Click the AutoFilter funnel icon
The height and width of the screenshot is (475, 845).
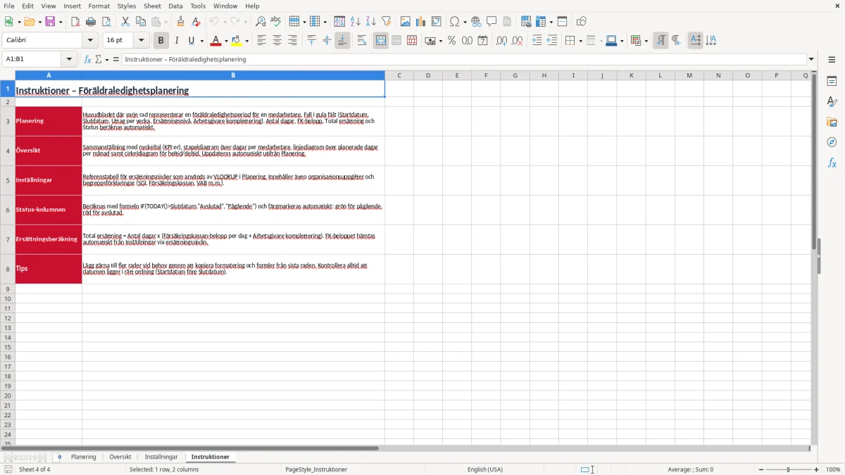[x=386, y=22]
